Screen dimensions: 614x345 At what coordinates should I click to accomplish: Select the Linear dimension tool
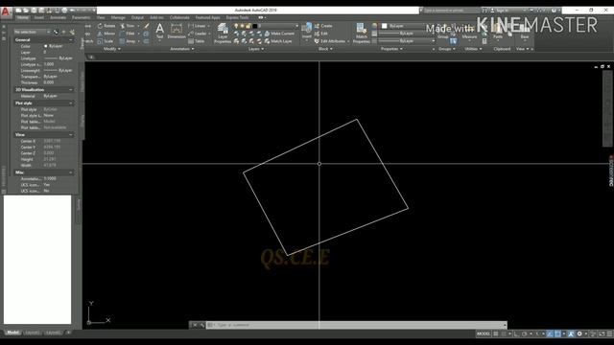pos(198,26)
